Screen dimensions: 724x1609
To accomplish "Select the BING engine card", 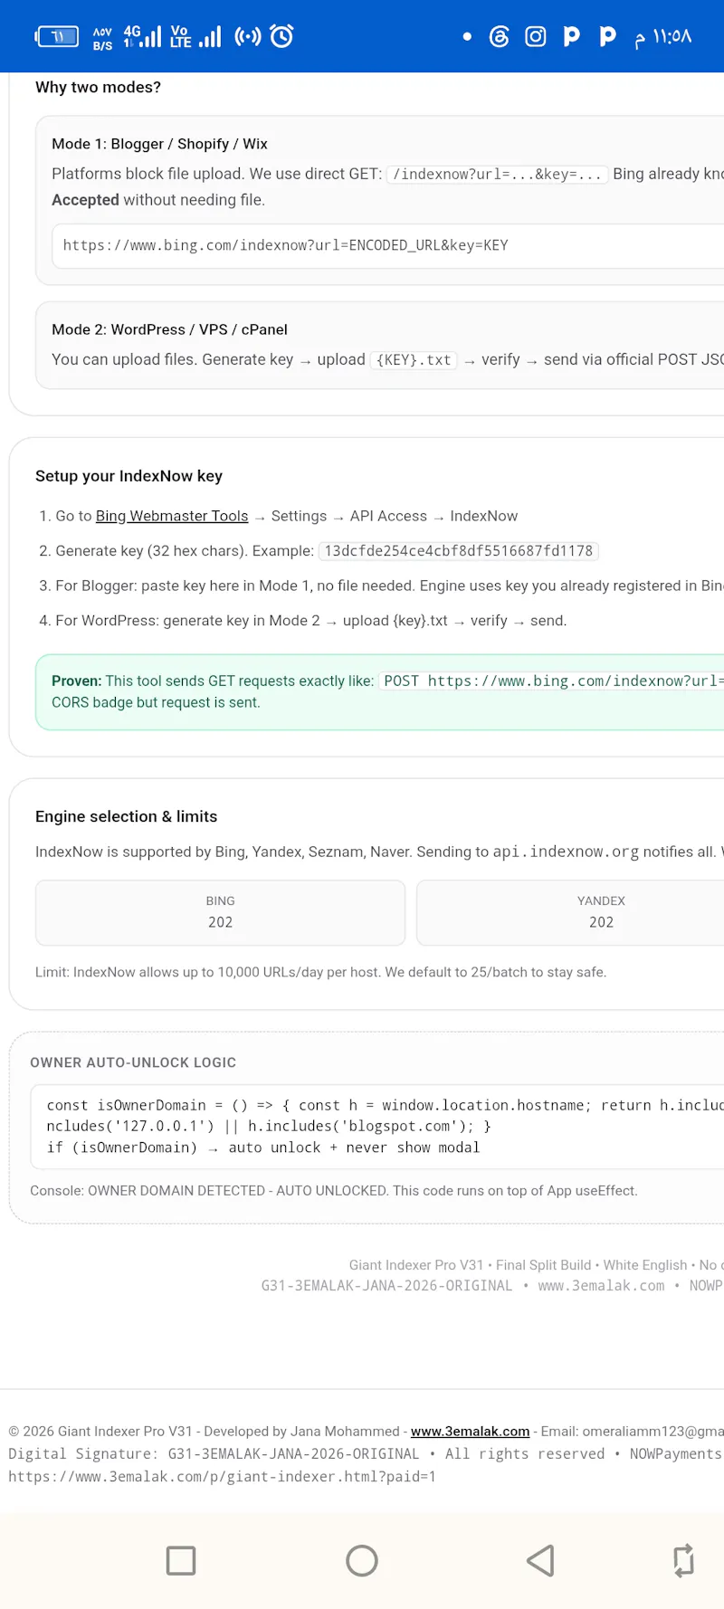I will pyautogui.click(x=220, y=912).
